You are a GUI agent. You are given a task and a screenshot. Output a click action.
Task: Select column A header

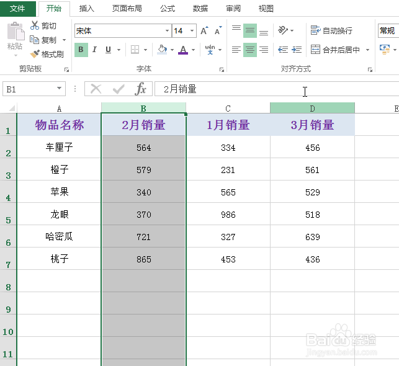coord(59,109)
